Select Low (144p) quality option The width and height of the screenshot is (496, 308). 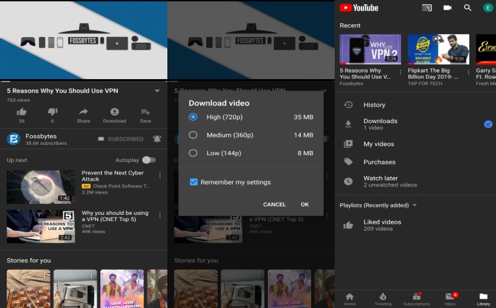click(194, 153)
